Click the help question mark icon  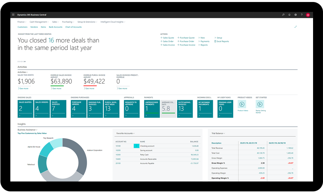click(302, 15)
